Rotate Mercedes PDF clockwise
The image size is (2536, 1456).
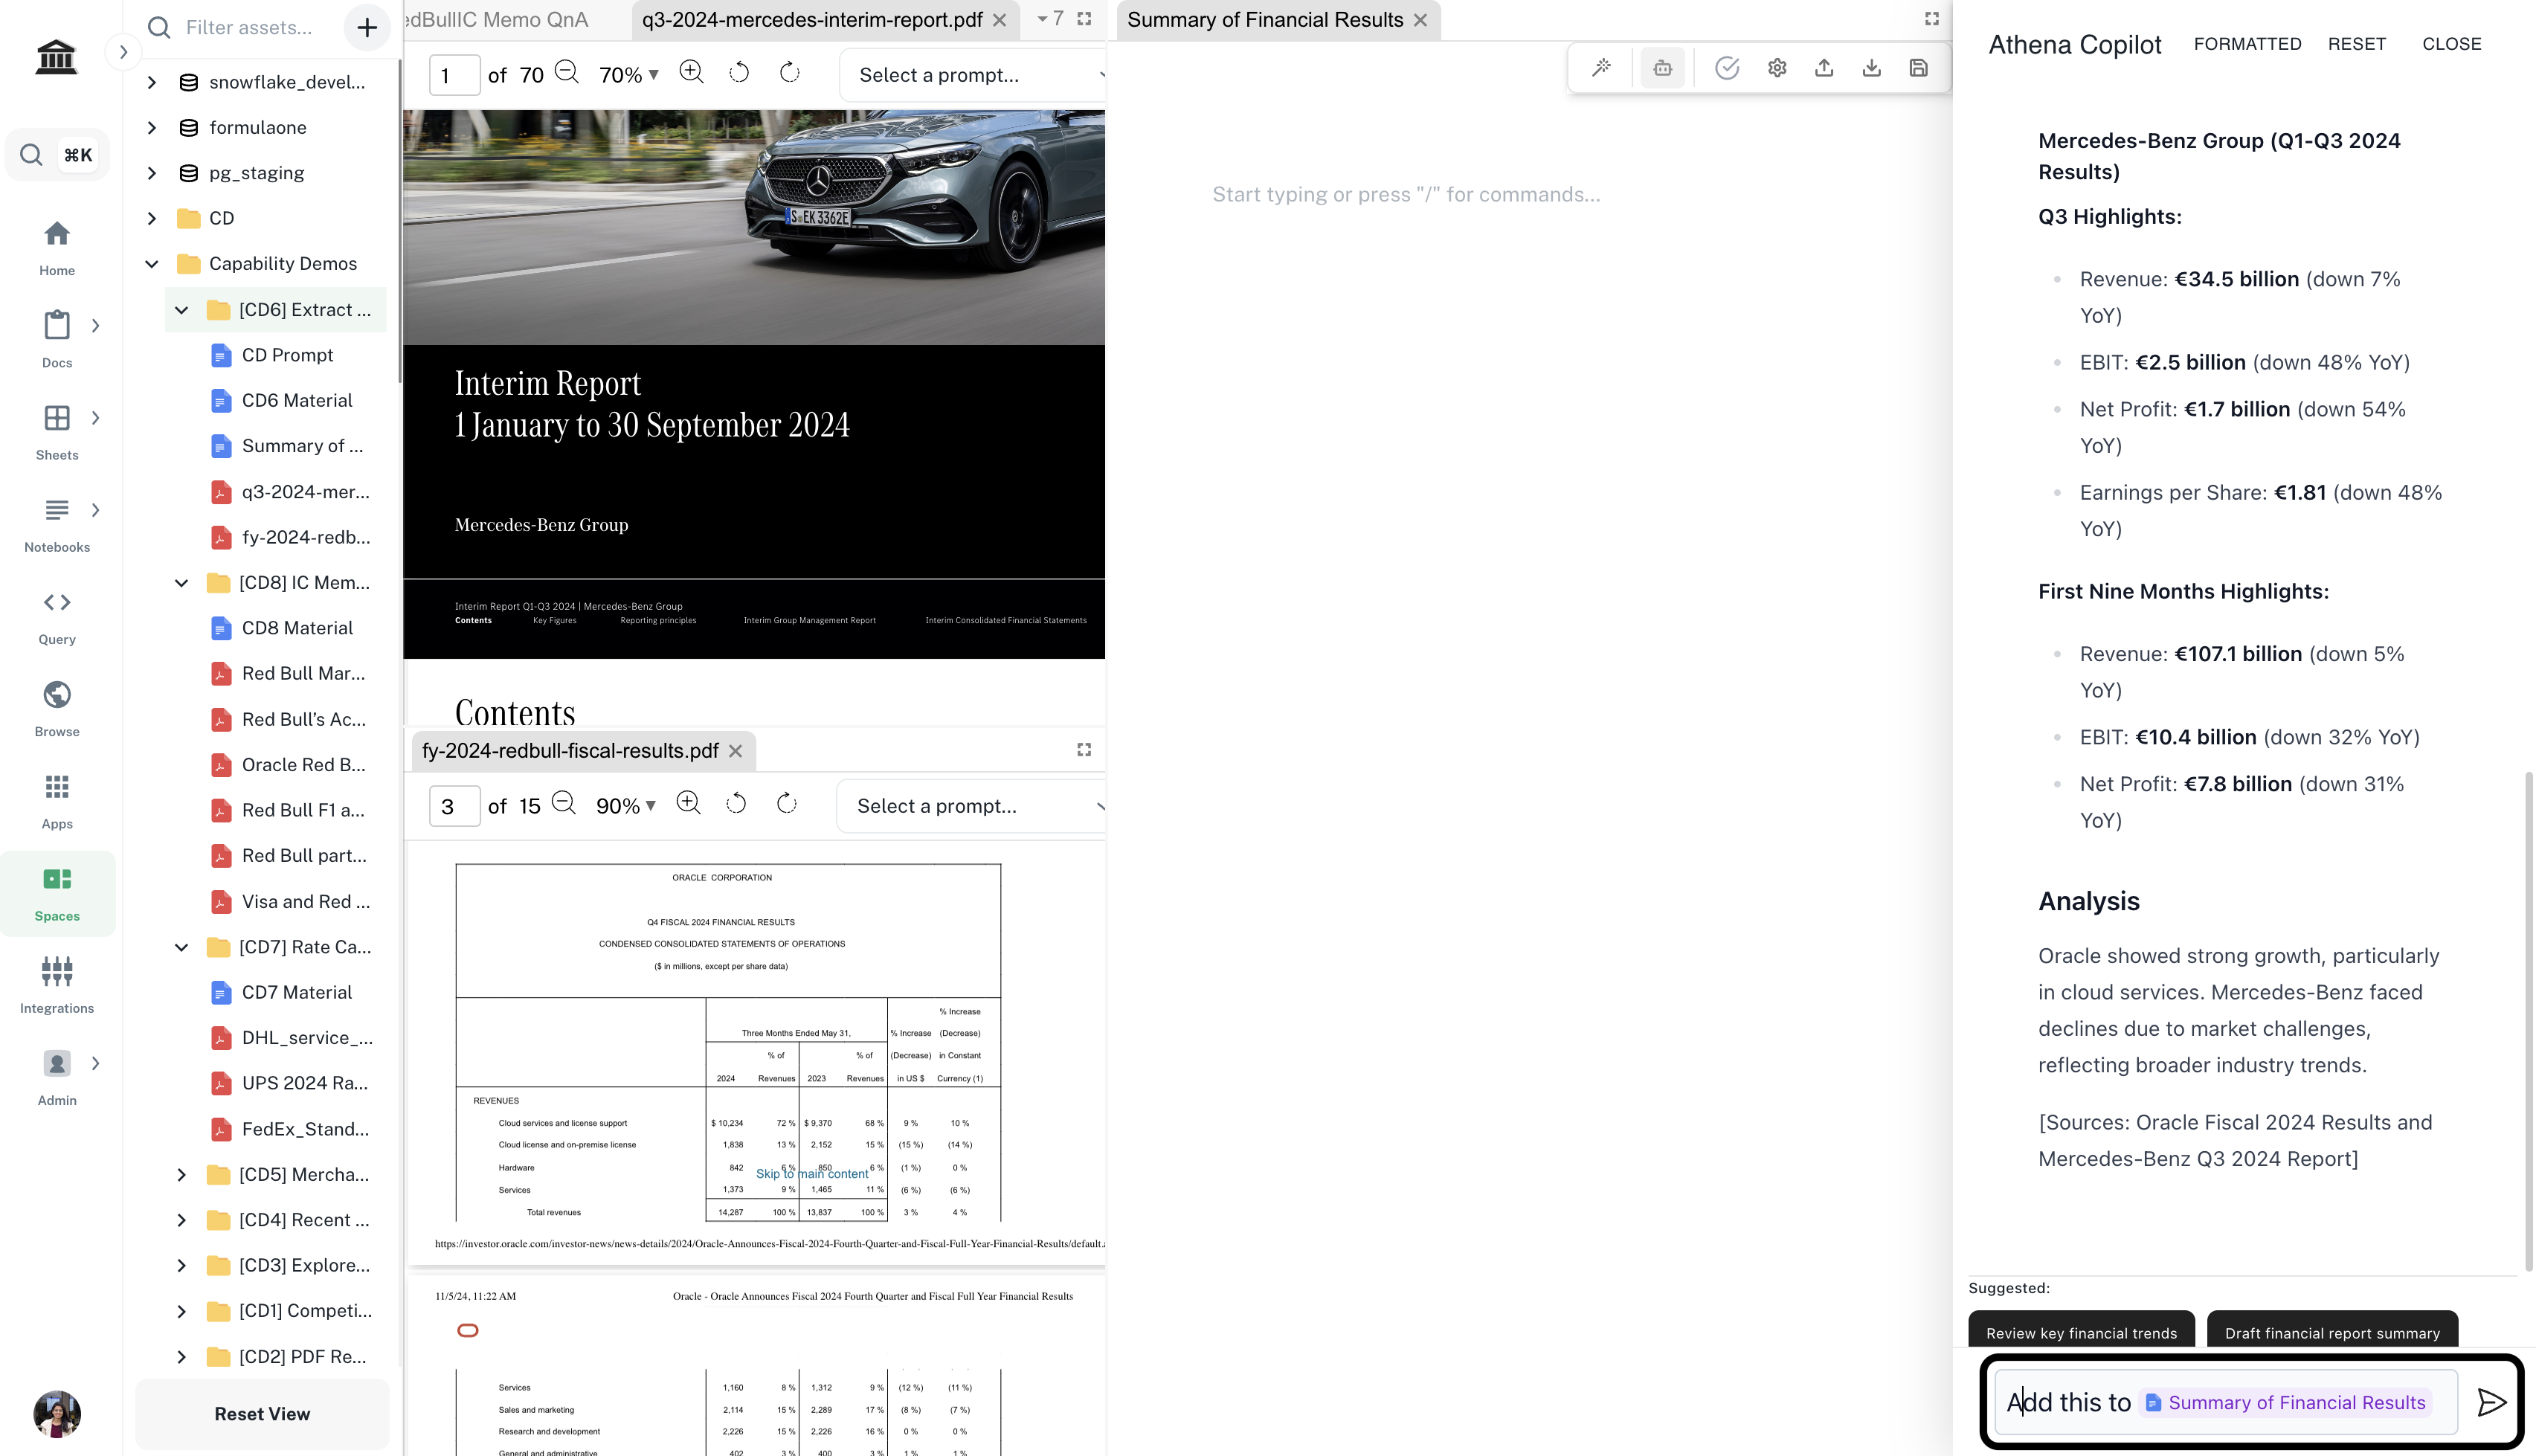(x=789, y=73)
